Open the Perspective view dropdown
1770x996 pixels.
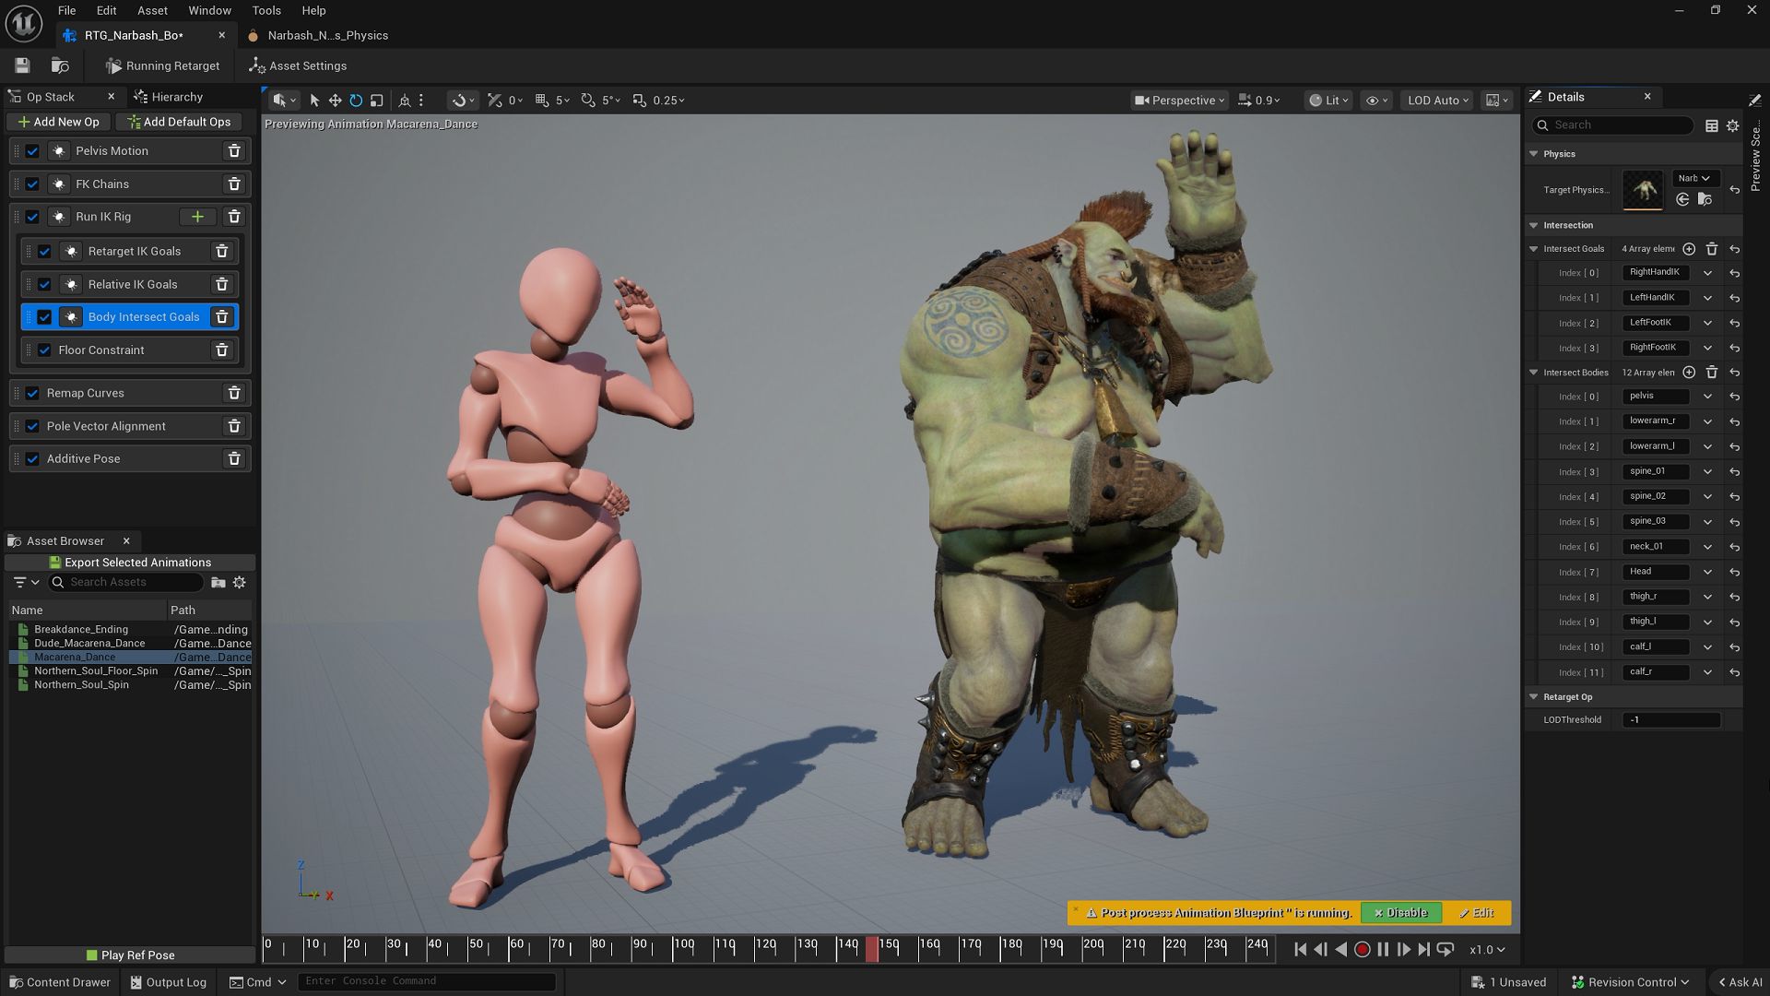point(1180,101)
